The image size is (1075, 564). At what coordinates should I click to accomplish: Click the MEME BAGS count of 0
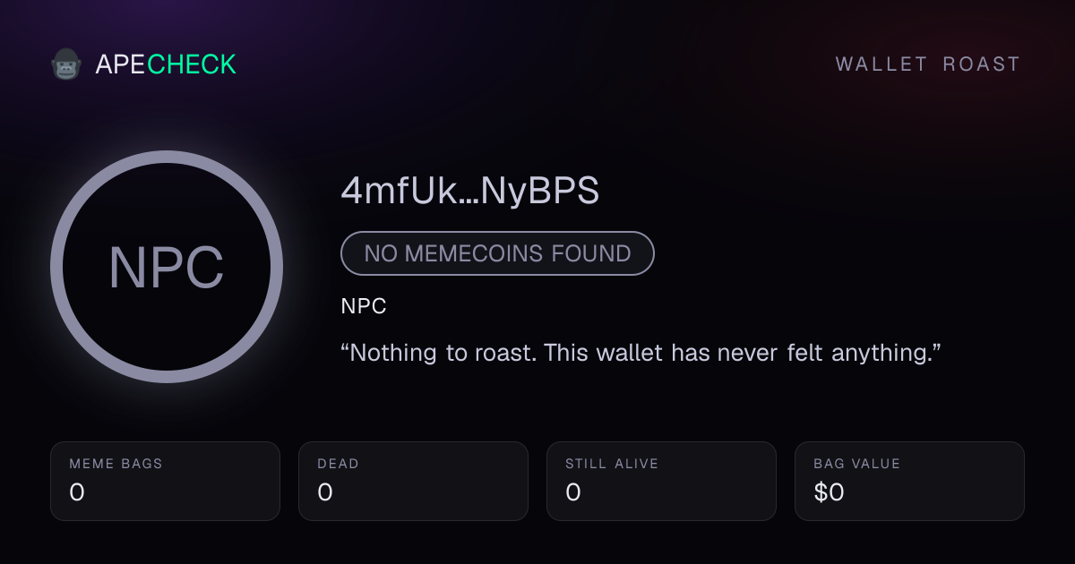pos(77,492)
